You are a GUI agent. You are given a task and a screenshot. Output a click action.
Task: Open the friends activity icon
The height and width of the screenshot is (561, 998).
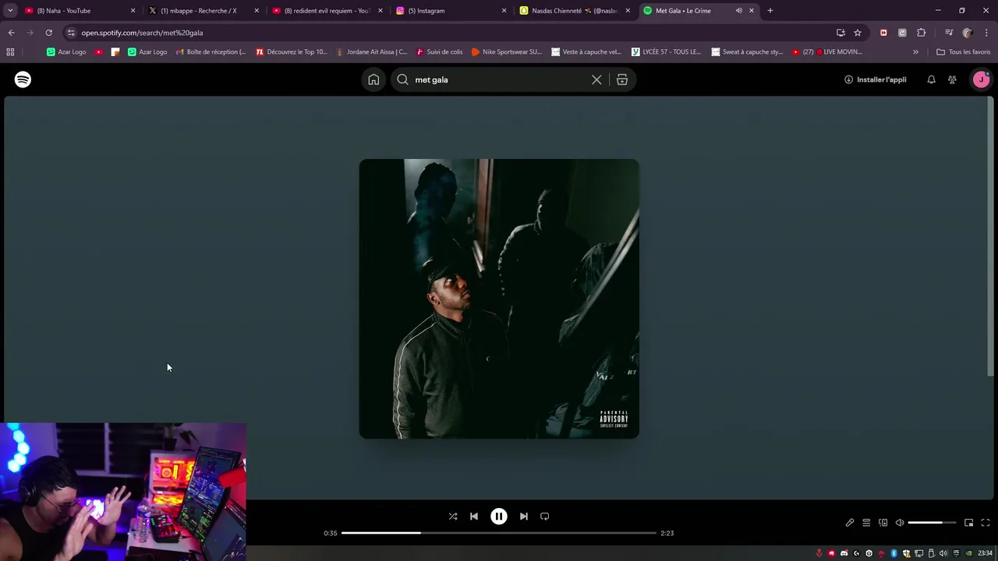coord(952,79)
